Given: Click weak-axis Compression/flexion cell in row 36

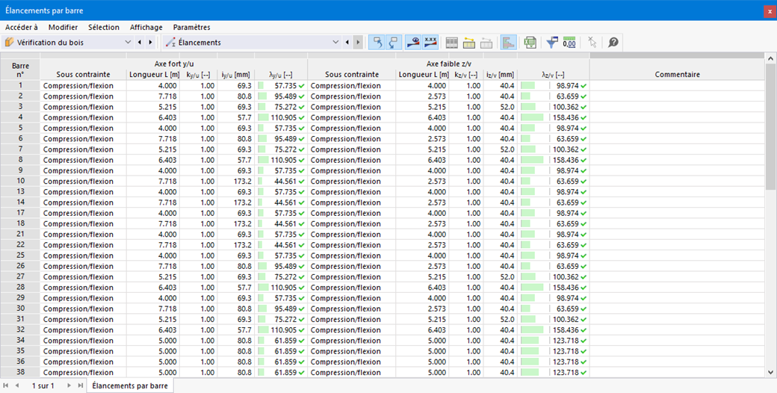Looking at the screenshot, I should 352,362.
